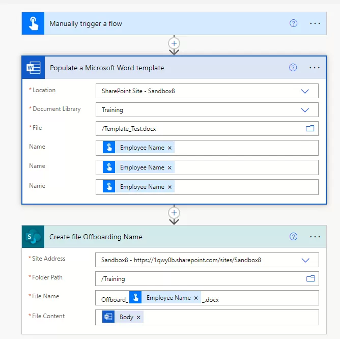Open help for Create file Offboarding Name
Screen dimensions: 340x339
pos(293,237)
